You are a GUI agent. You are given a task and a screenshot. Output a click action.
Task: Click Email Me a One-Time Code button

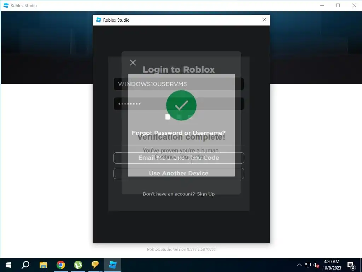(179, 158)
